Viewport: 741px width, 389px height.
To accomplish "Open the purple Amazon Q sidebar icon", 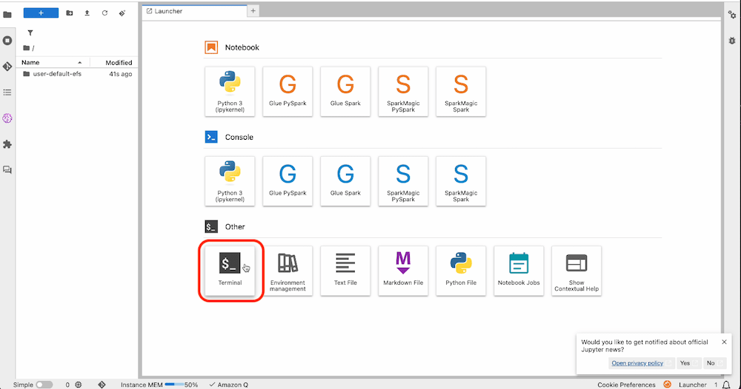I will click(7, 118).
